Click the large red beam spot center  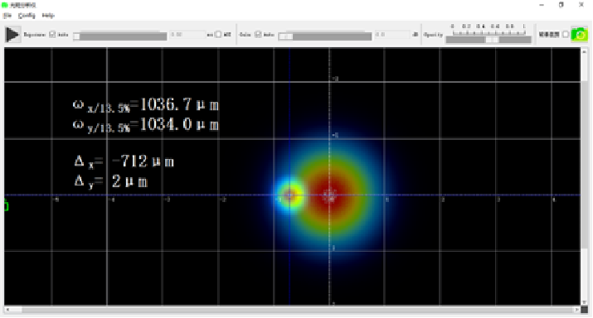(330, 195)
